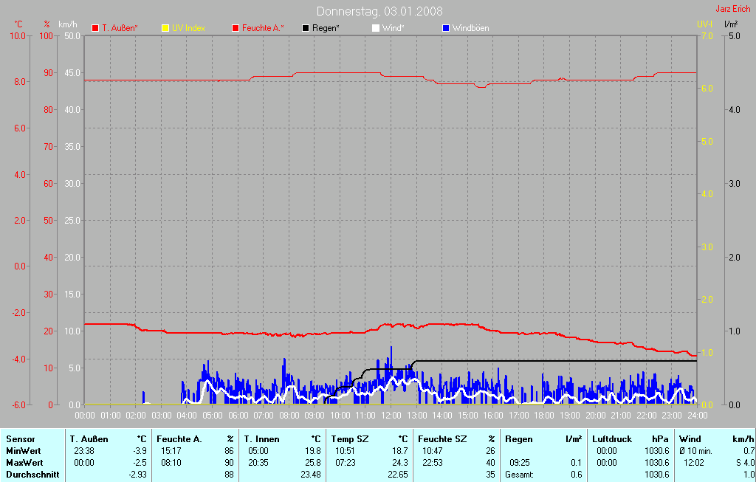The image size is (756, 482).
Task: Click the 'T. Außen' table column header
Action: pos(89,439)
